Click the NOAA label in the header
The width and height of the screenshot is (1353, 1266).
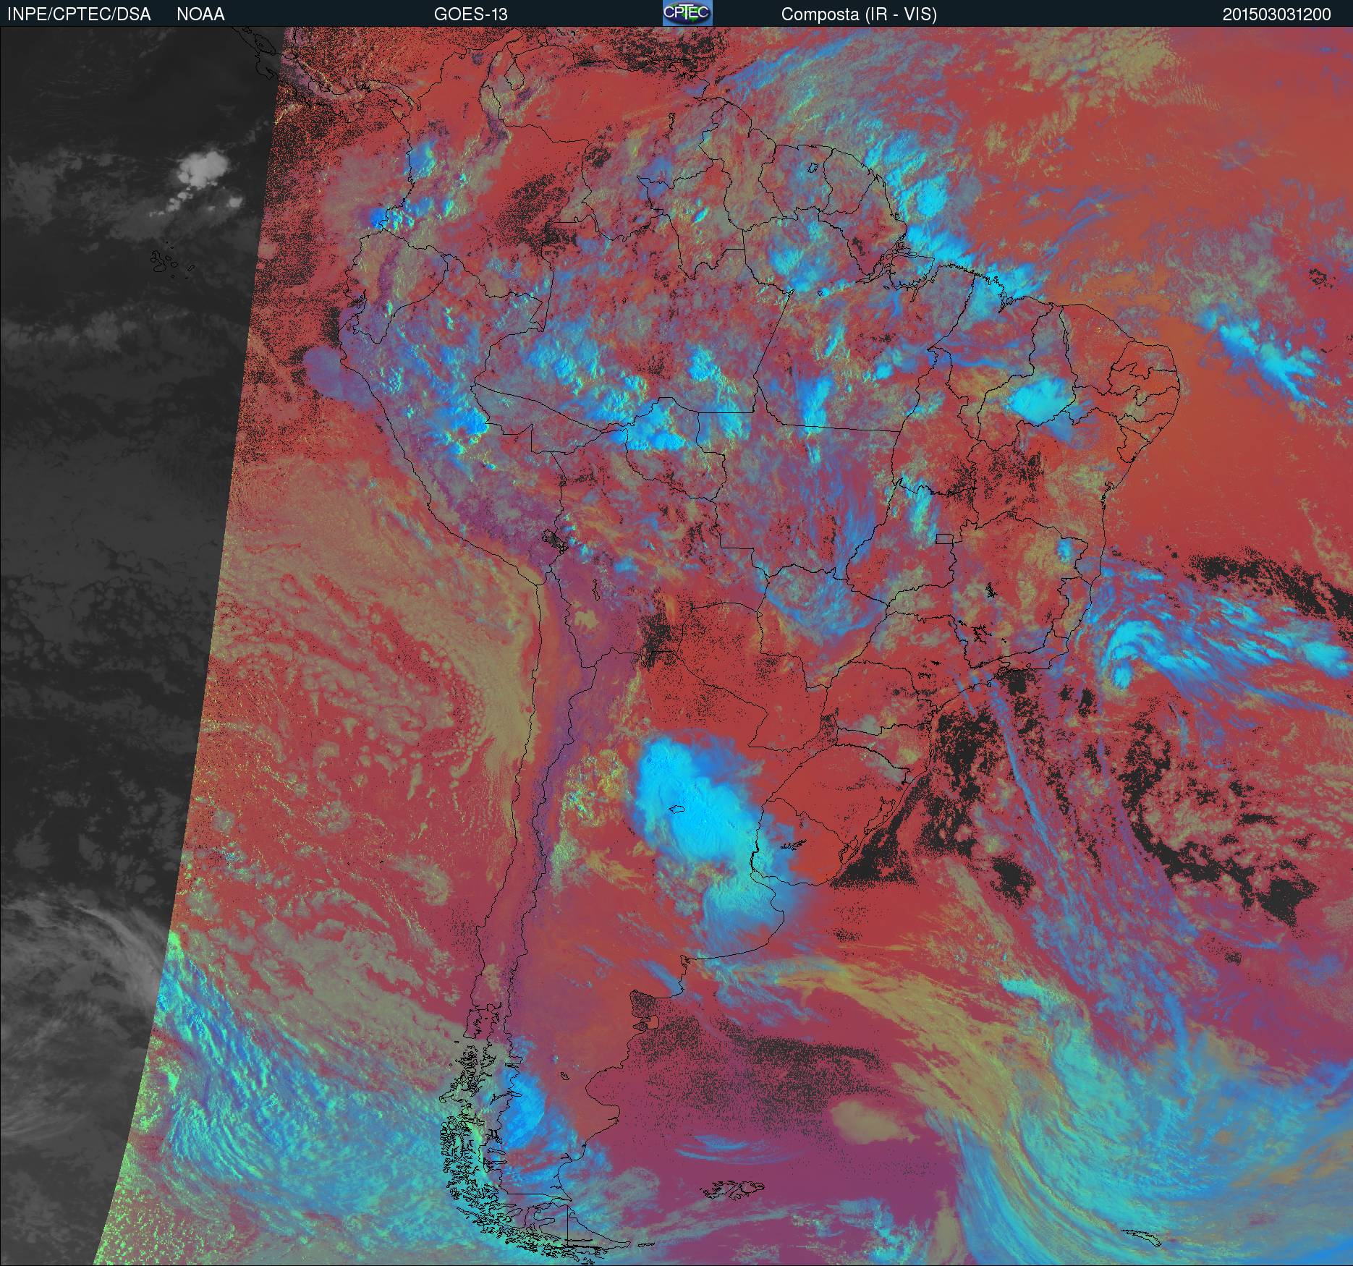click(200, 14)
